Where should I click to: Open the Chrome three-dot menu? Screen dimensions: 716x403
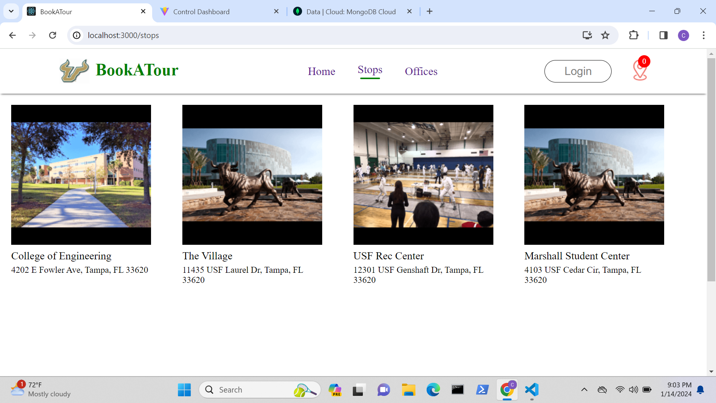point(704,35)
